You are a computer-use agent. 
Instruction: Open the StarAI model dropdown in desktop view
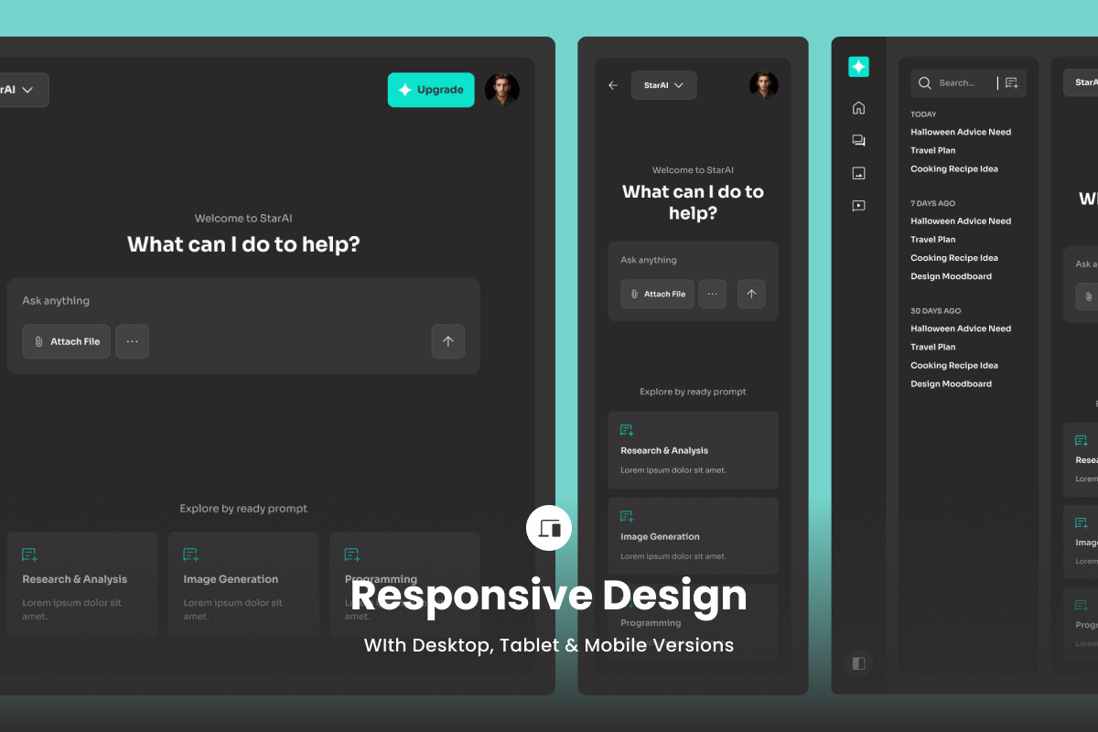click(x=22, y=90)
